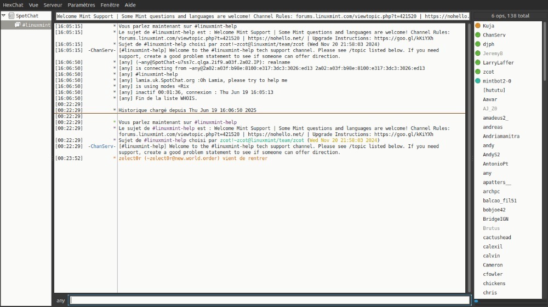Viewport: 548px width, 307px height.
Task: Click the blue lag meter bar under user list
Action: 476,301
